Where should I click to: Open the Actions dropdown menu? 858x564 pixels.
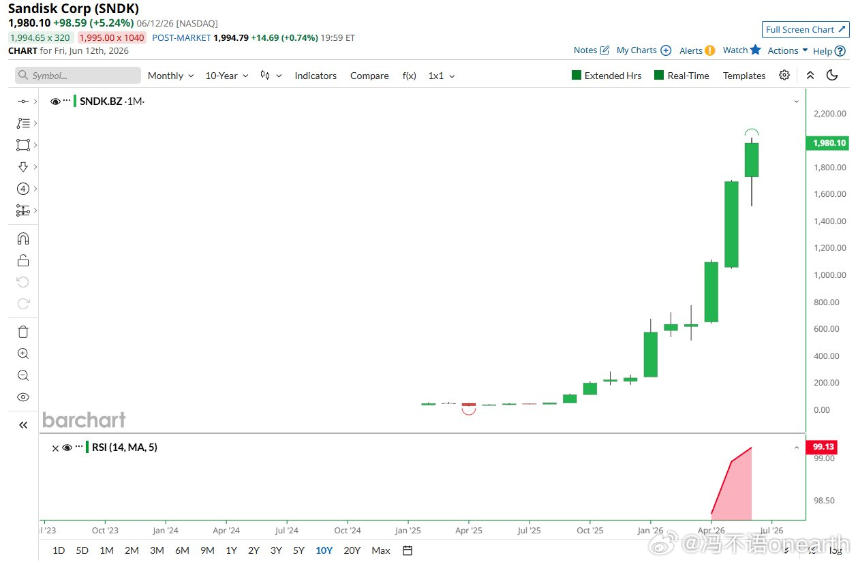(788, 50)
